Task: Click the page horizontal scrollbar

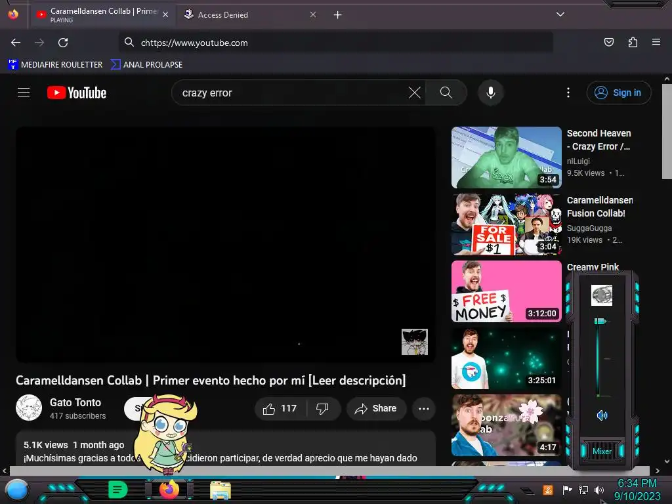Action: point(329,471)
